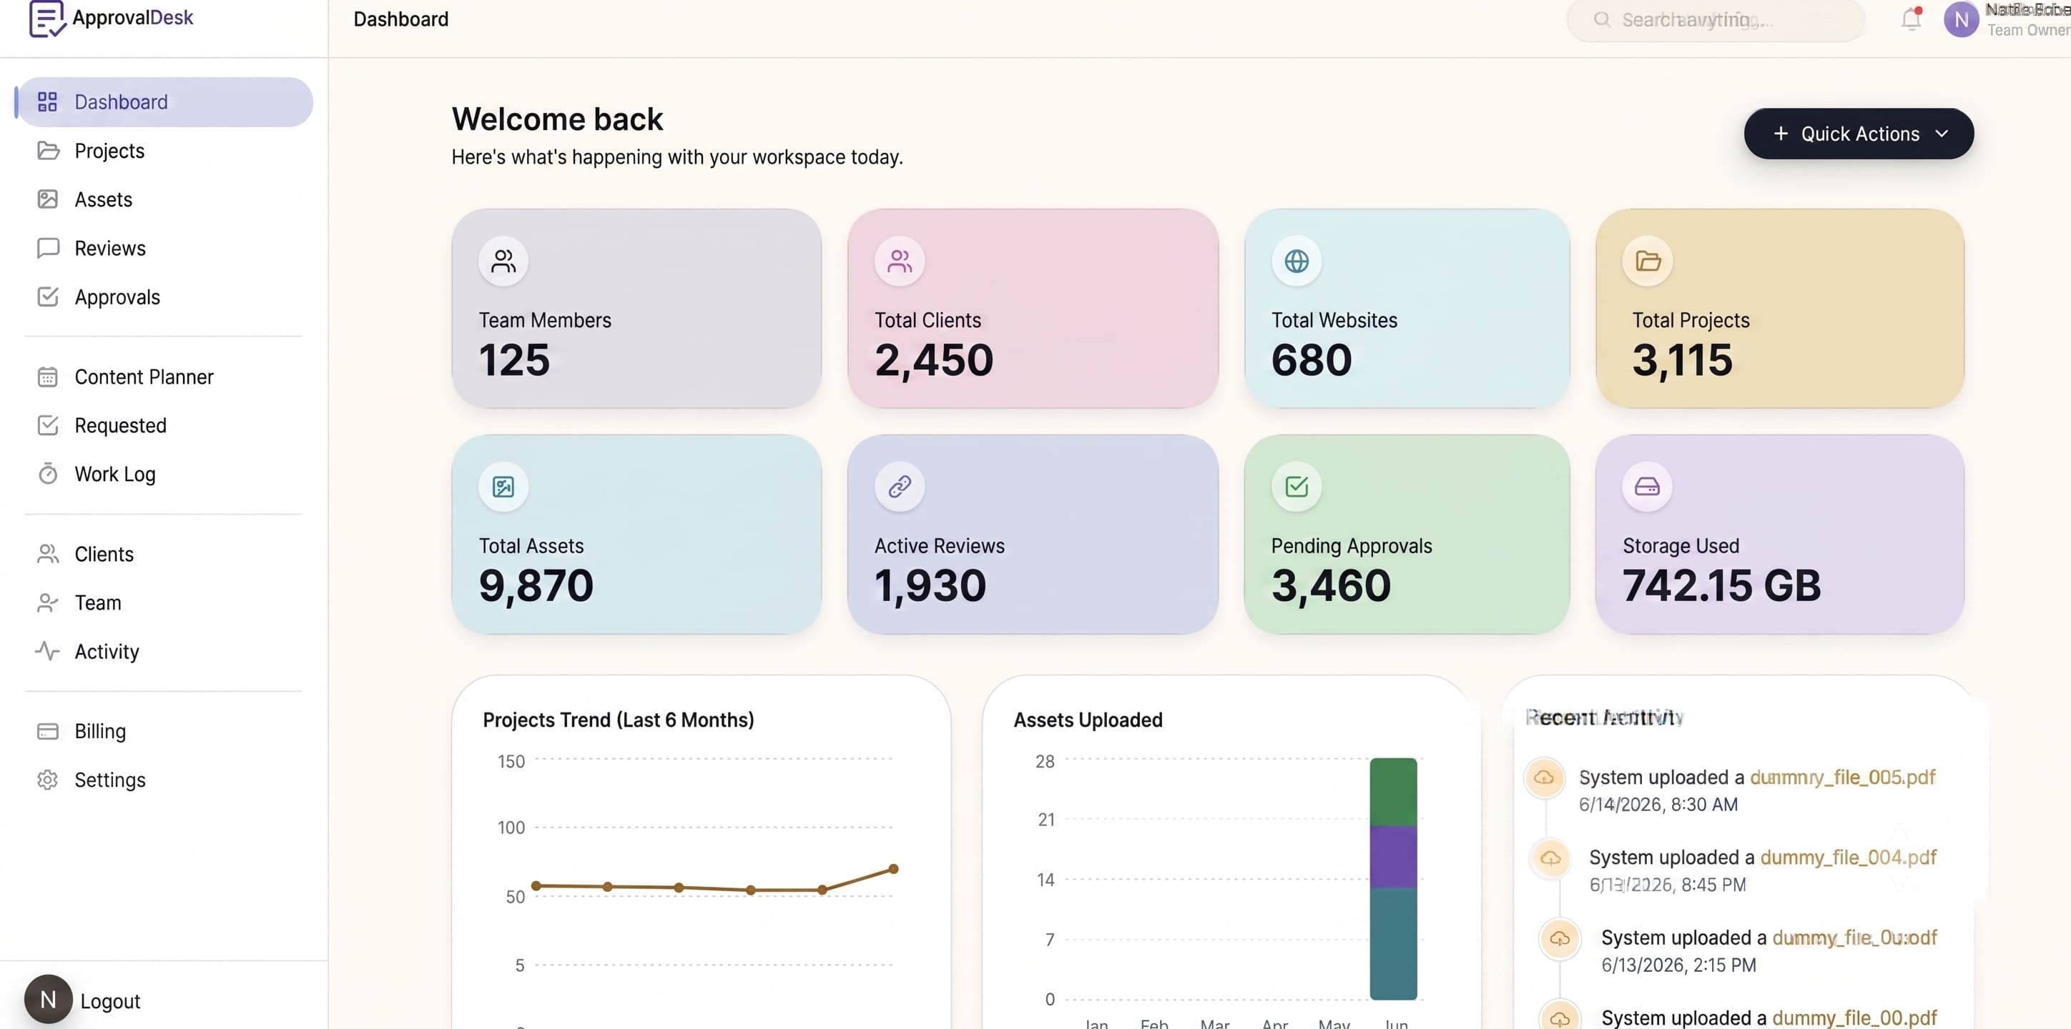Click the Assets Uploaded chart title
The width and height of the screenshot is (2071, 1029).
click(1088, 720)
